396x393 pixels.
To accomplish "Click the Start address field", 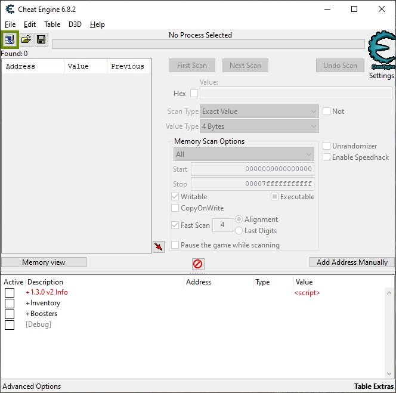I will coord(252,169).
